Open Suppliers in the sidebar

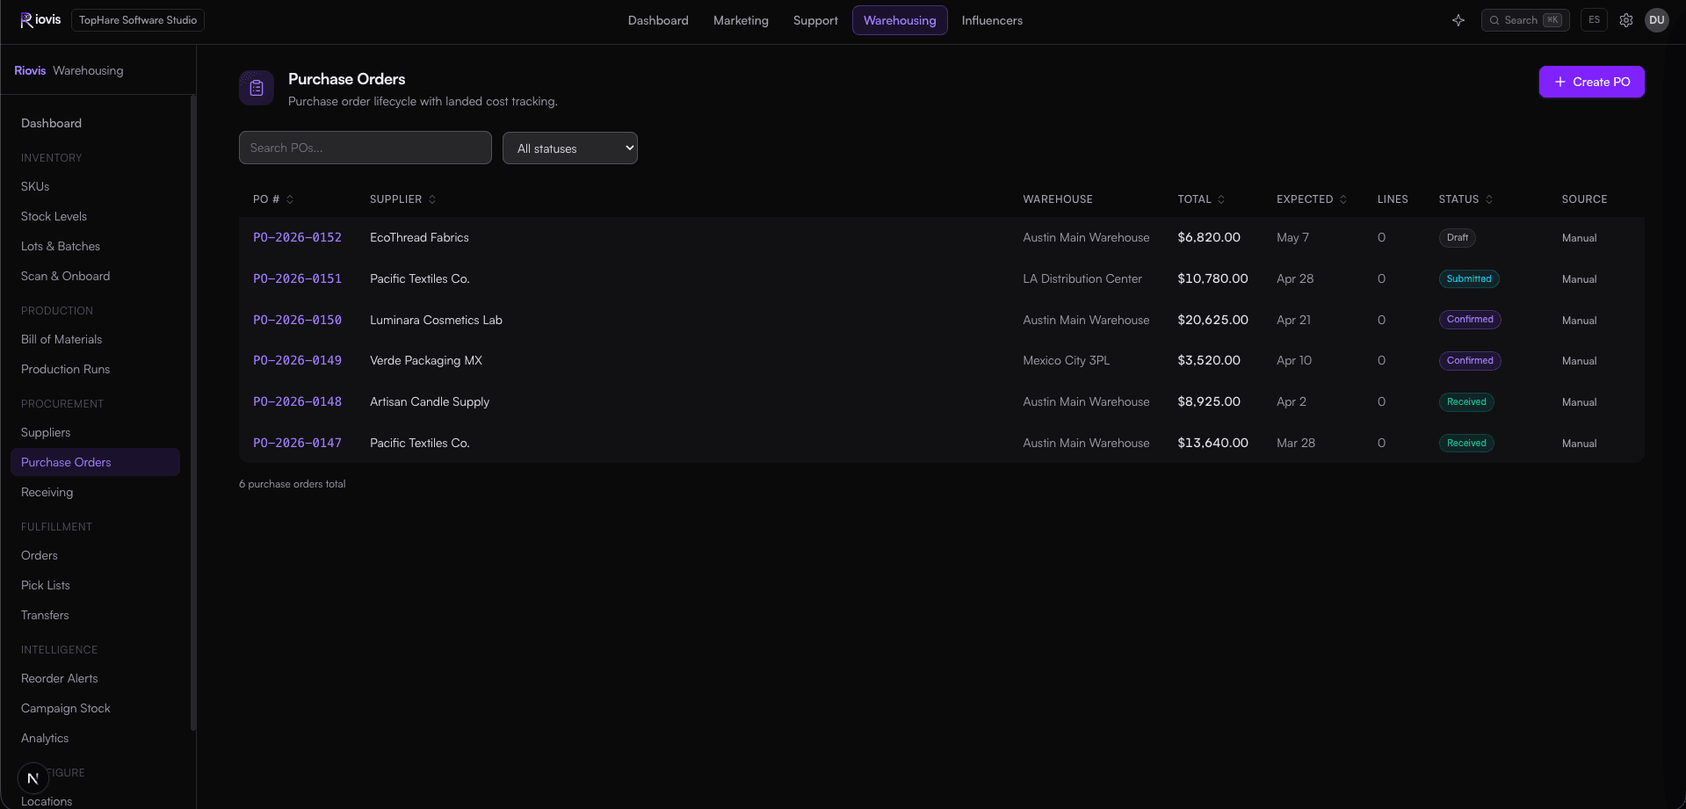pos(46,432)
